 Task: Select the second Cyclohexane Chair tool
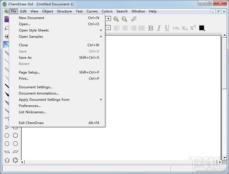tap(15, 152)
